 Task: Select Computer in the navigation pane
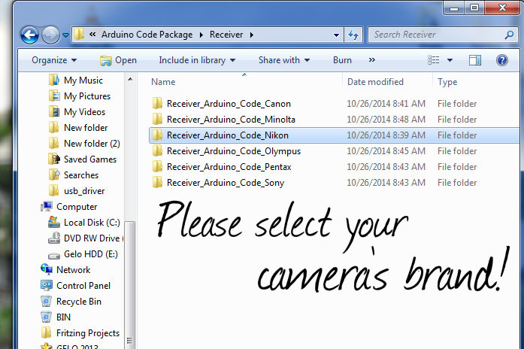[x=77, y=207]
